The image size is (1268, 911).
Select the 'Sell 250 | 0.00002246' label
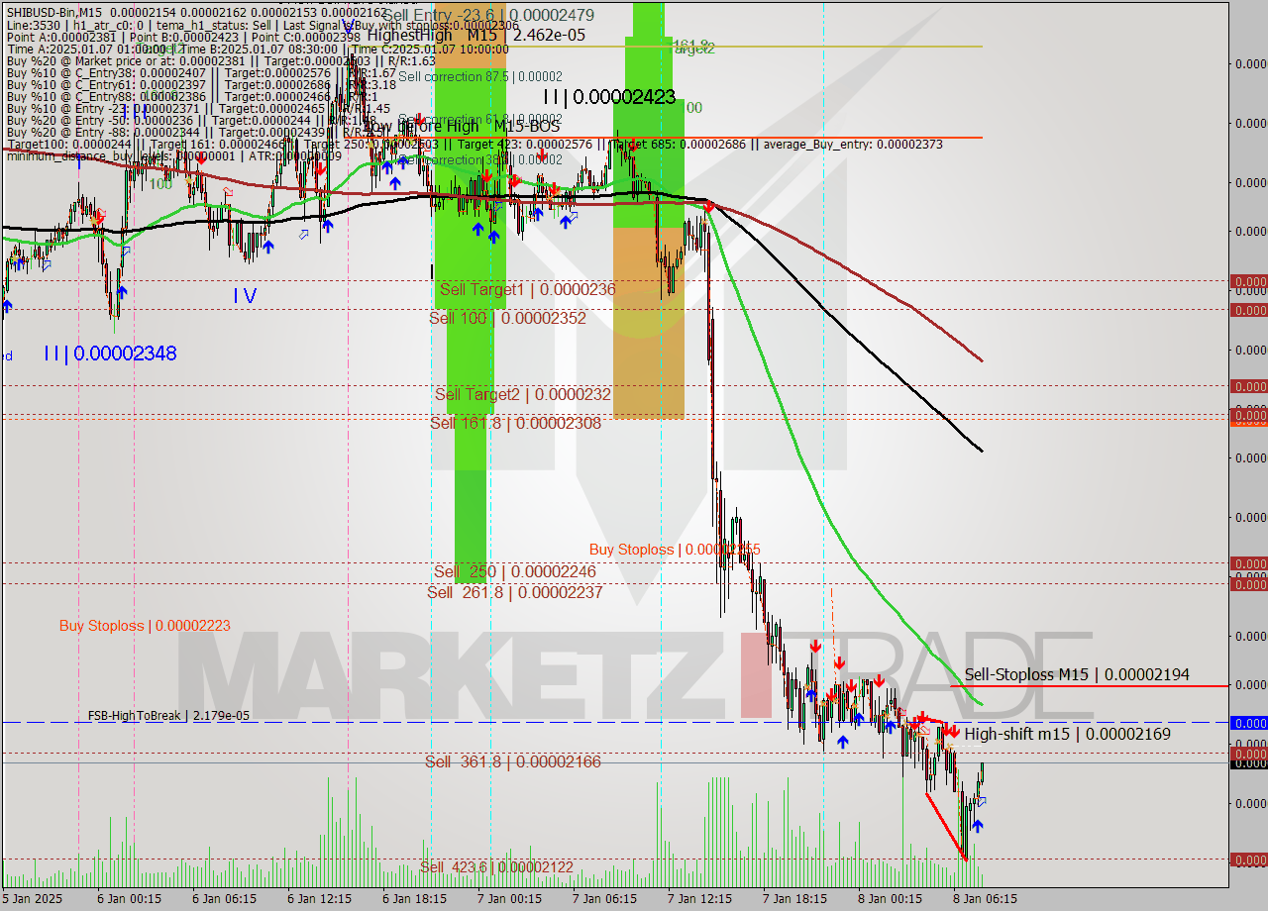[x=514, y=571]
